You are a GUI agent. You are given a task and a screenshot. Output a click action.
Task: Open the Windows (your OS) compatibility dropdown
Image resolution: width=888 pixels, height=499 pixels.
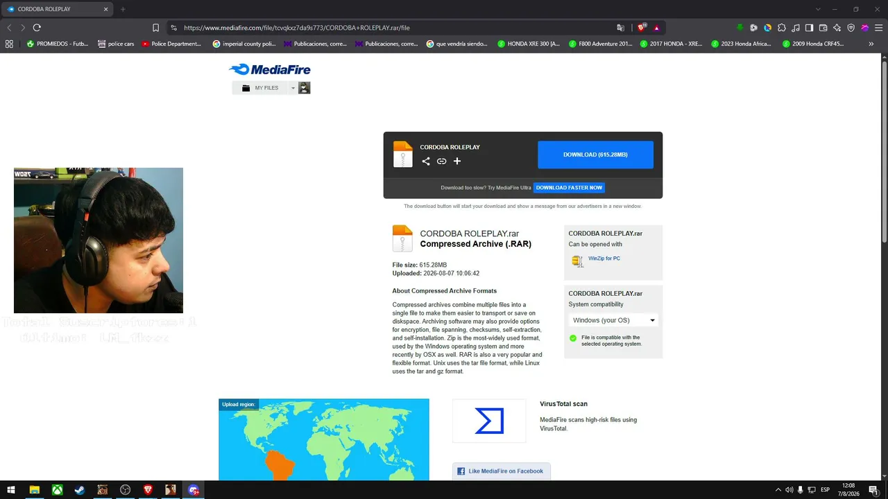click(613, 320)
